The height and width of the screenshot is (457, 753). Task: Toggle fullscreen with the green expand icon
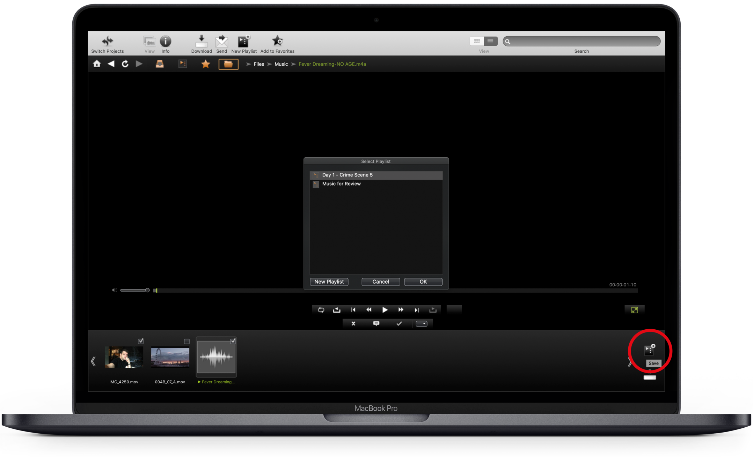click(634, 310)
